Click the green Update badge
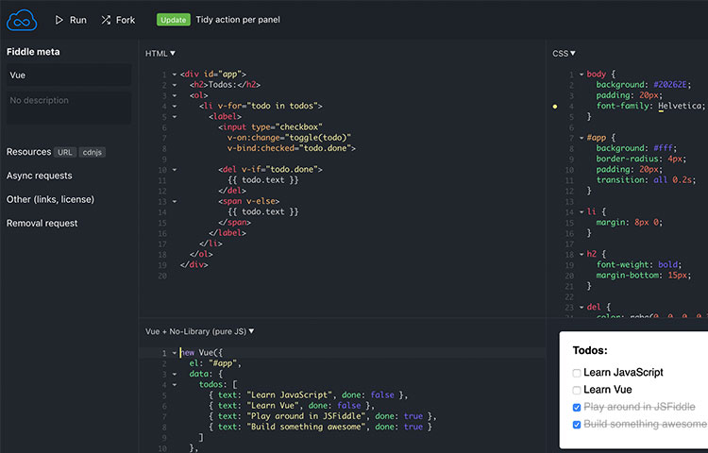The height and width of the screenshot is (453, 708). pos(174,20)
